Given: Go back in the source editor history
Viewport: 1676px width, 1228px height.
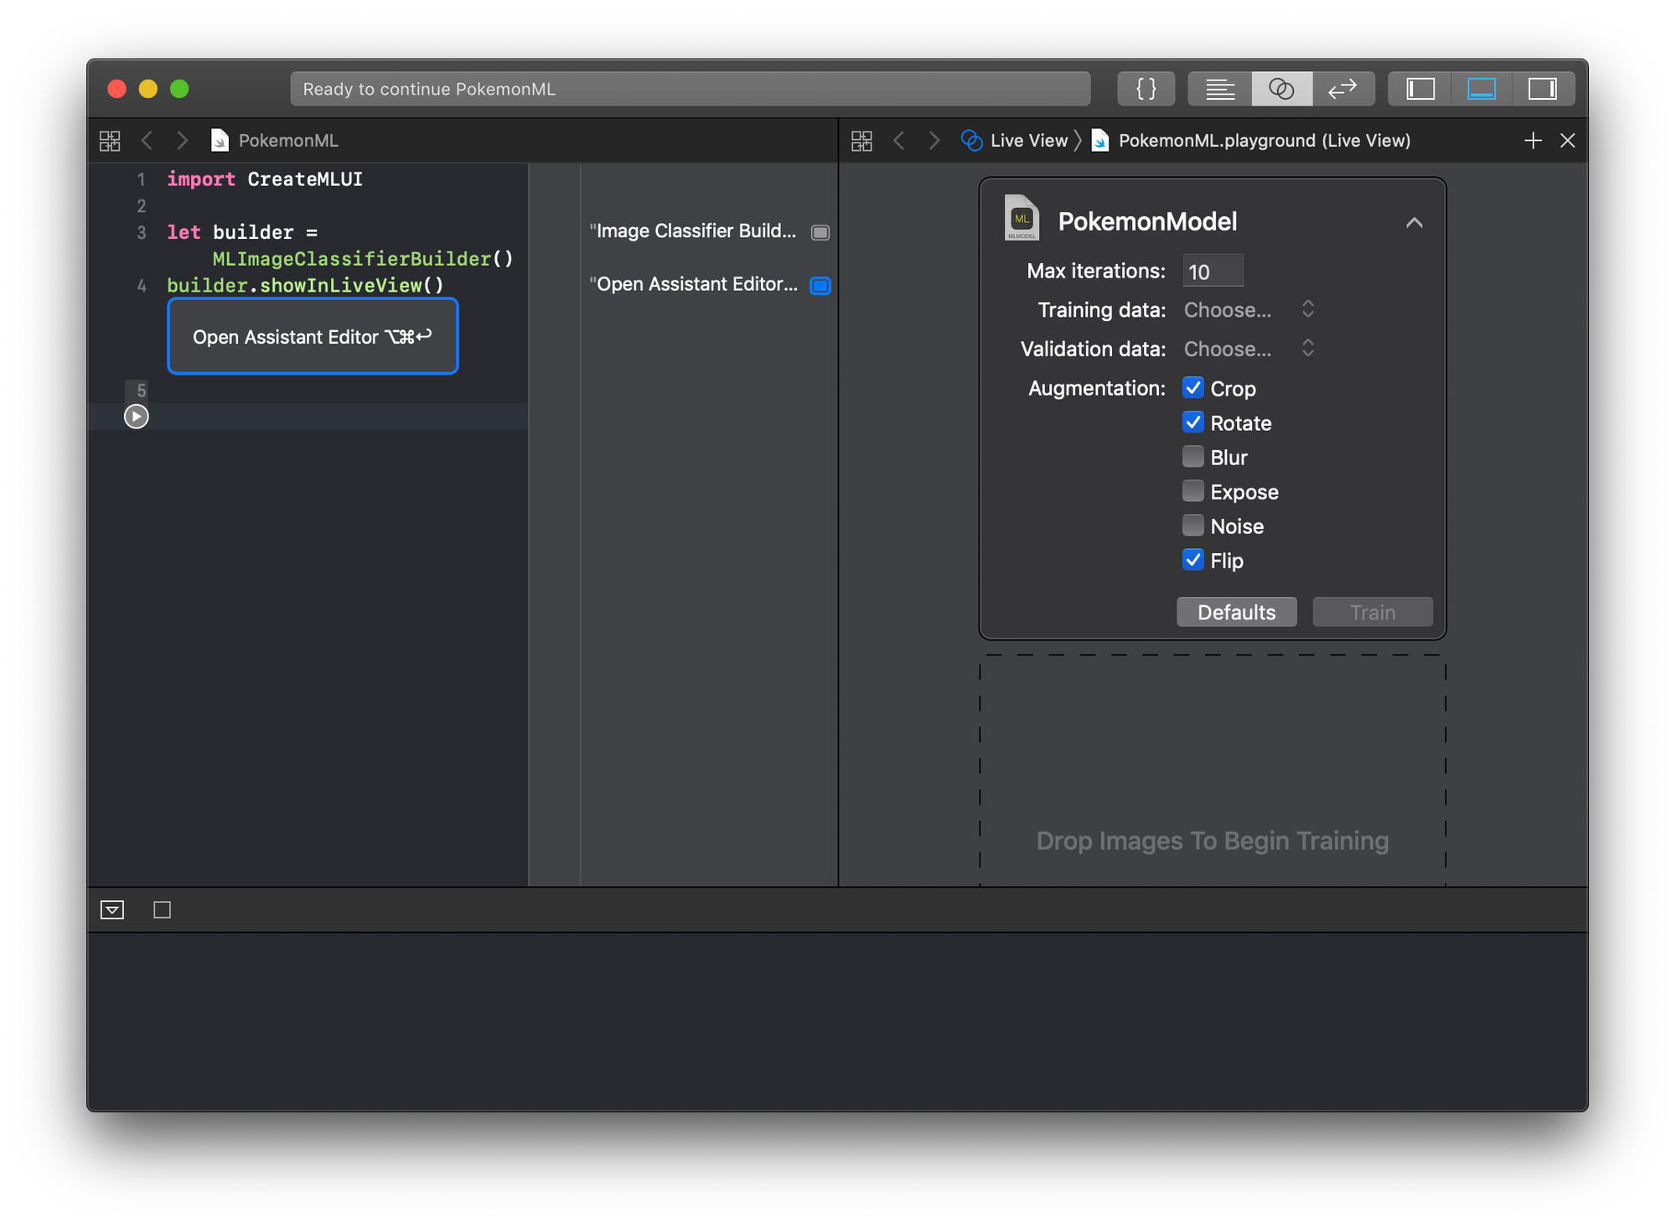Looking at the screenshot, I should coord(147,141).
